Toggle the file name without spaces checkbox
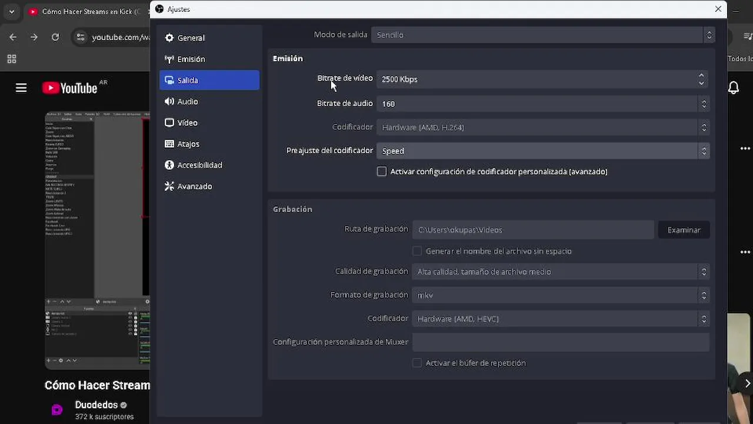This screenshot has height=424, width=753. [x=417, y=251]
